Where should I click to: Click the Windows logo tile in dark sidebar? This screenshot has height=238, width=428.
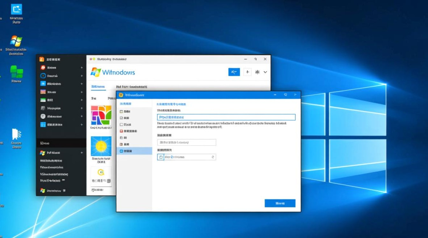(43, 125)
